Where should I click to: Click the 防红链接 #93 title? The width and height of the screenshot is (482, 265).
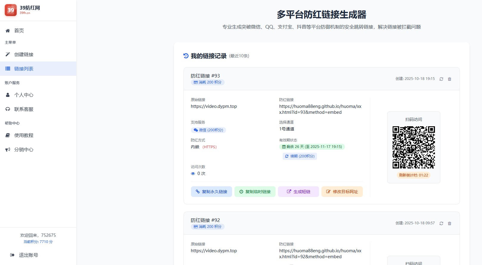(205, 76)
